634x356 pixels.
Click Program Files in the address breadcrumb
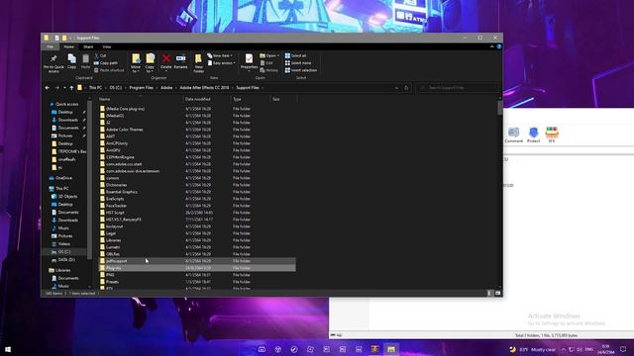pos(141,88)
